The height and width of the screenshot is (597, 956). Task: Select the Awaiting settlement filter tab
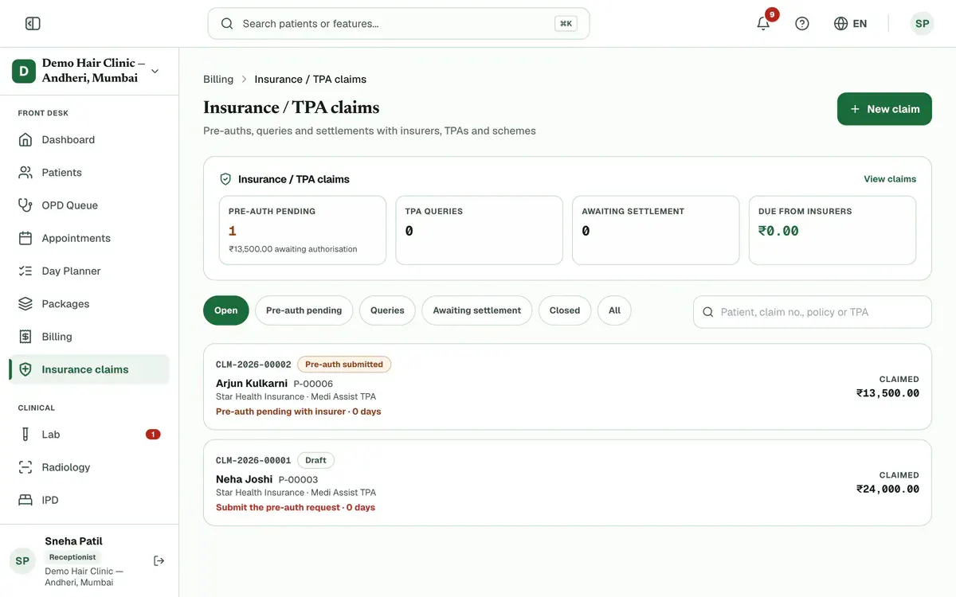tap(477, 310)
